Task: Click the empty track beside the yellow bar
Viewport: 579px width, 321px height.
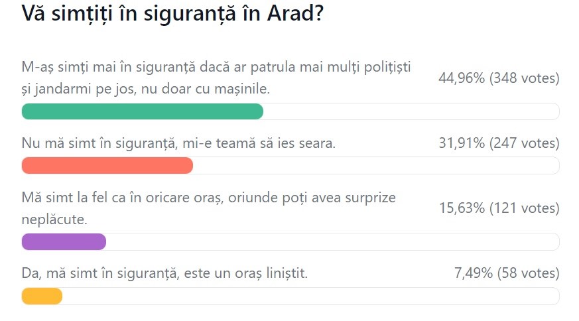Action: pyautogui.click(x=310, y=296)
